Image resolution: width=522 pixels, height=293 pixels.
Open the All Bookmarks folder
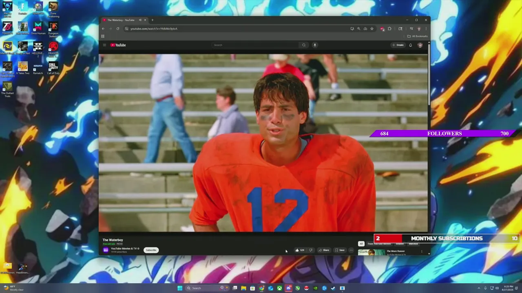[418, 36]
